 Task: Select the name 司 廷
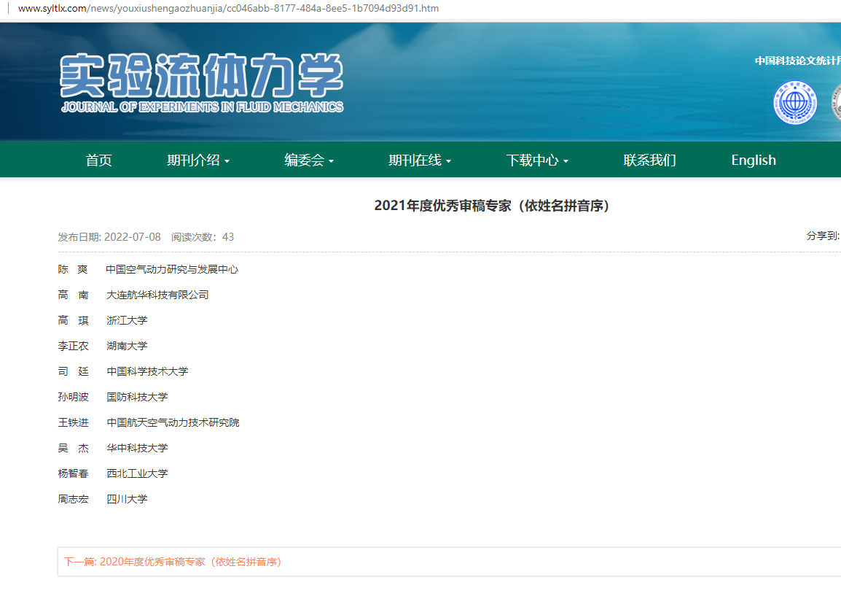click(73, 371)
